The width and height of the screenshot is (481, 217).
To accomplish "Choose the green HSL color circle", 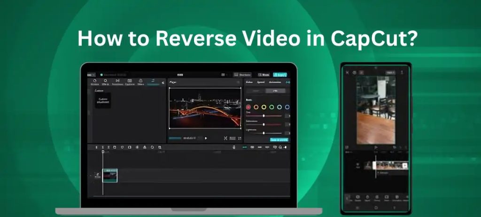I will (272, 107).
